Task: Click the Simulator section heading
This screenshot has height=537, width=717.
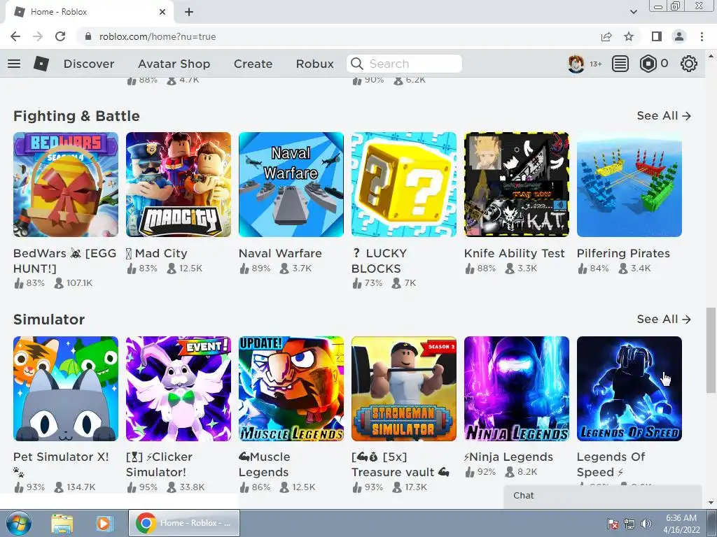Action: coord(49,320)
